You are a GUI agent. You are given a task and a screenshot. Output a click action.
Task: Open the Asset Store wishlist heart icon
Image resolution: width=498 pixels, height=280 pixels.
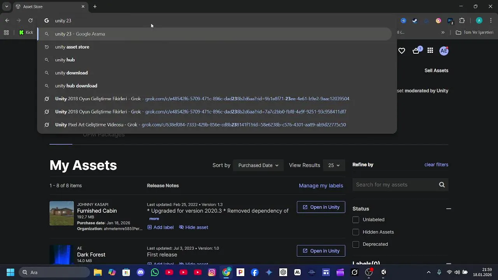[402, 51]
